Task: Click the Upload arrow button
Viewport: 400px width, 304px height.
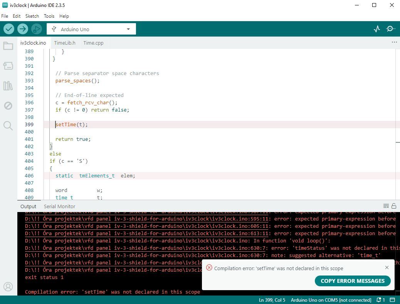Action: point(23,29)
